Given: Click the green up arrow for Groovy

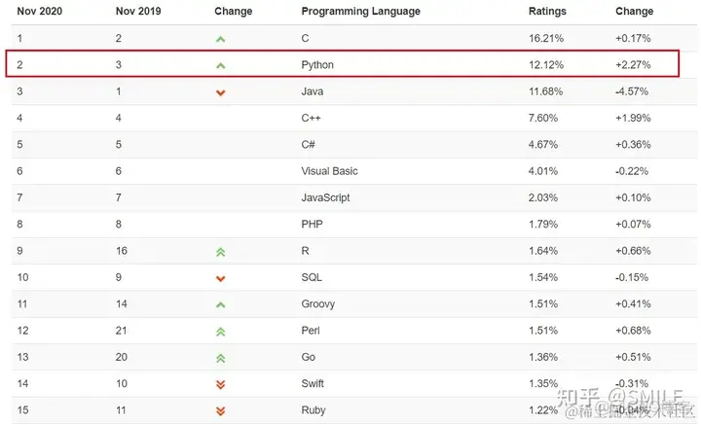Looking at the screenshot, I should [x=221, y=304].
